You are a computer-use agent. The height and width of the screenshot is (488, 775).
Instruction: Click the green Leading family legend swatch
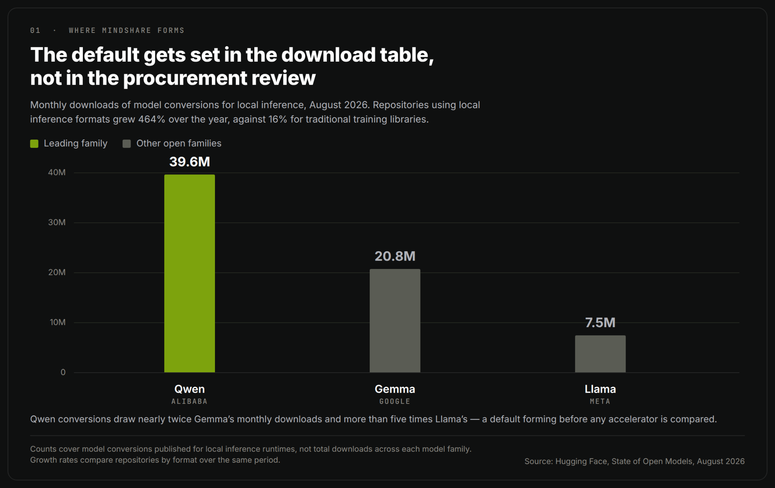click(x=34, y=144)
